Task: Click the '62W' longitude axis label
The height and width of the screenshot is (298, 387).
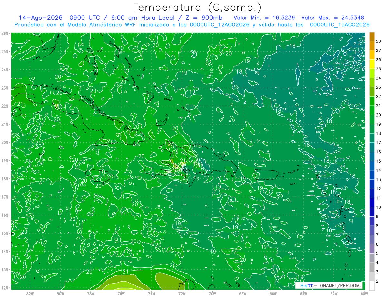Action: (333, 293)
